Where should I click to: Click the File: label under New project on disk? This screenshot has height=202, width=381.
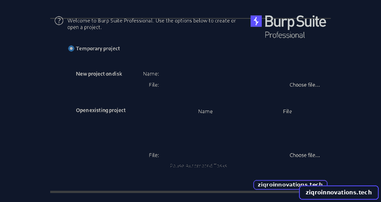click(154, 85)
